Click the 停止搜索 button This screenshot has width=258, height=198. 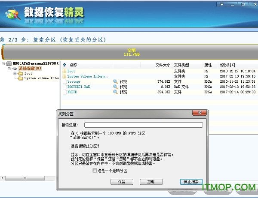click(191, 182)
